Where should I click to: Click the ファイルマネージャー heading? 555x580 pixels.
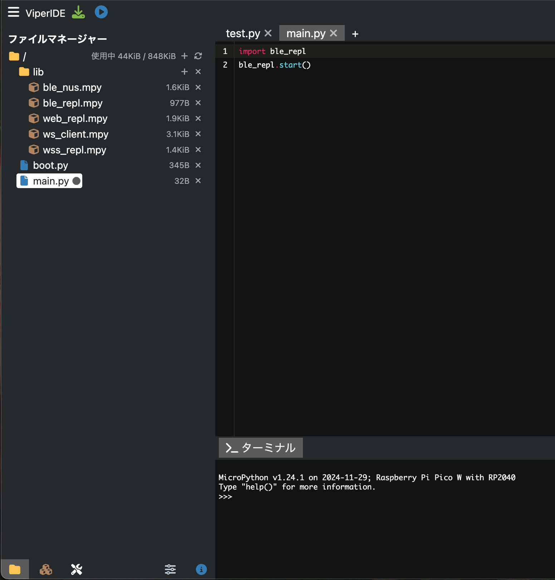[58, 39]
